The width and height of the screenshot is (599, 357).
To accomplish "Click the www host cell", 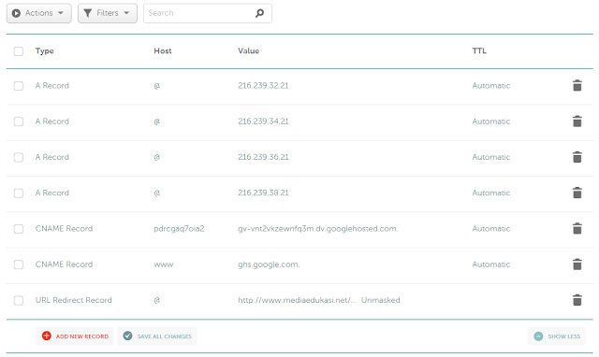I will coord(164,264).
